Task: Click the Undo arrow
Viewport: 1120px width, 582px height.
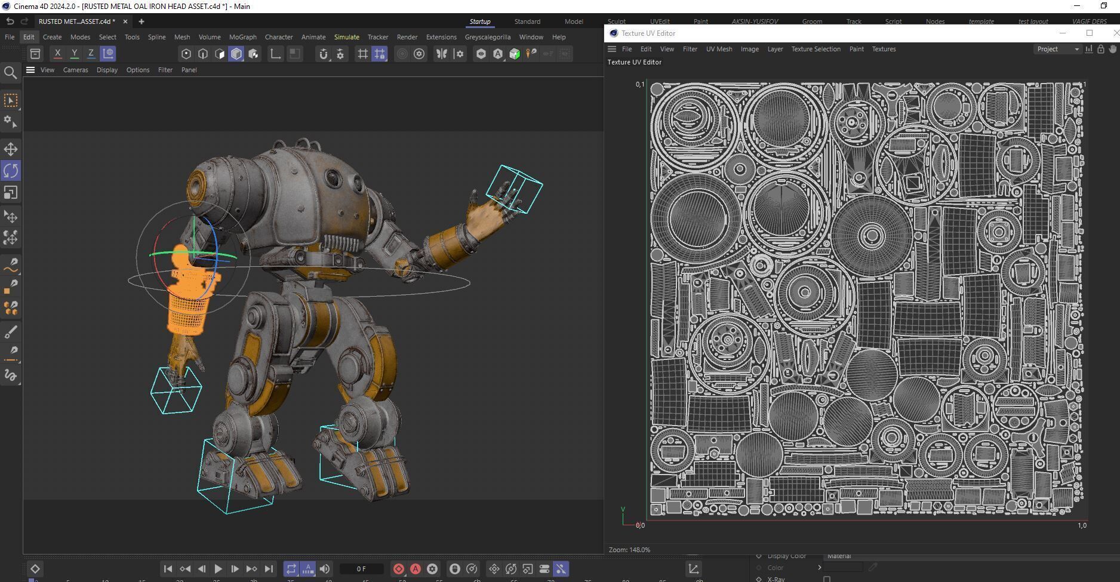Action: 10,21
